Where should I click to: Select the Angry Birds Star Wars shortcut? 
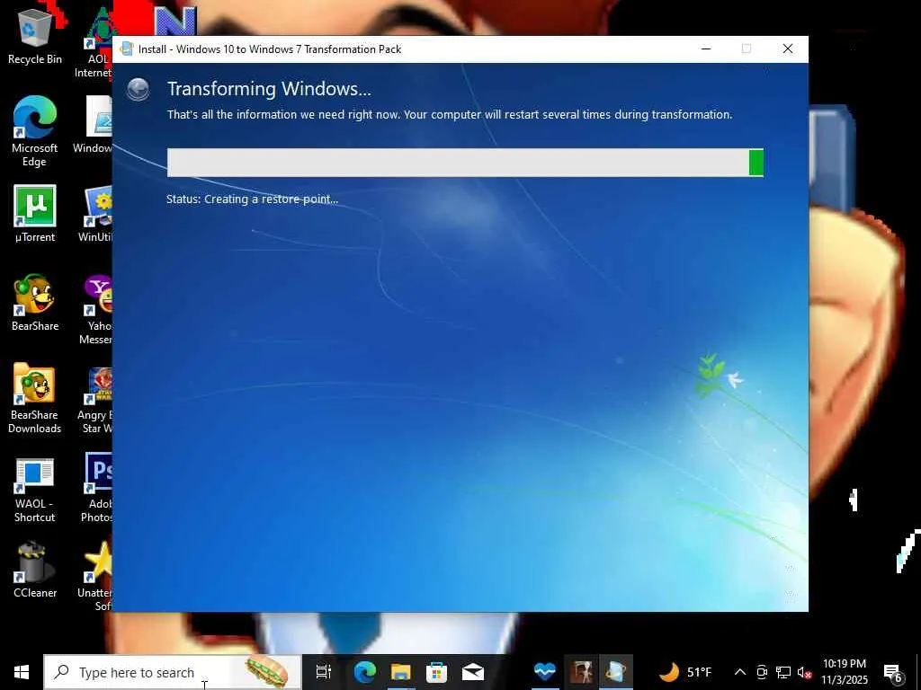[x=95, y=400]
